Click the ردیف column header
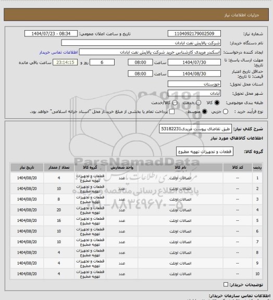The height and width of the screenshot is (300, 273). point(257,167)
